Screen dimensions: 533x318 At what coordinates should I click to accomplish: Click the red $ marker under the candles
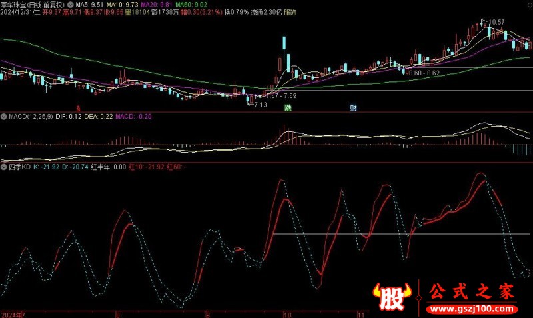tap(78, 109)
